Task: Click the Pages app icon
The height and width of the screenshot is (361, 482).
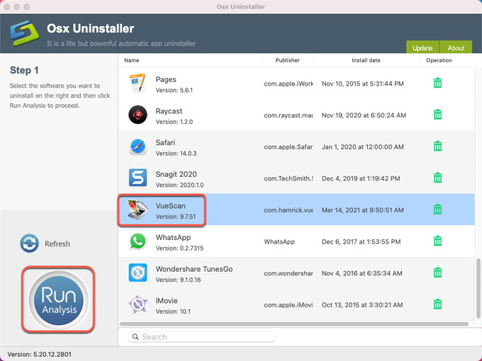Action: pyautogui.click(x=138, y=83)
